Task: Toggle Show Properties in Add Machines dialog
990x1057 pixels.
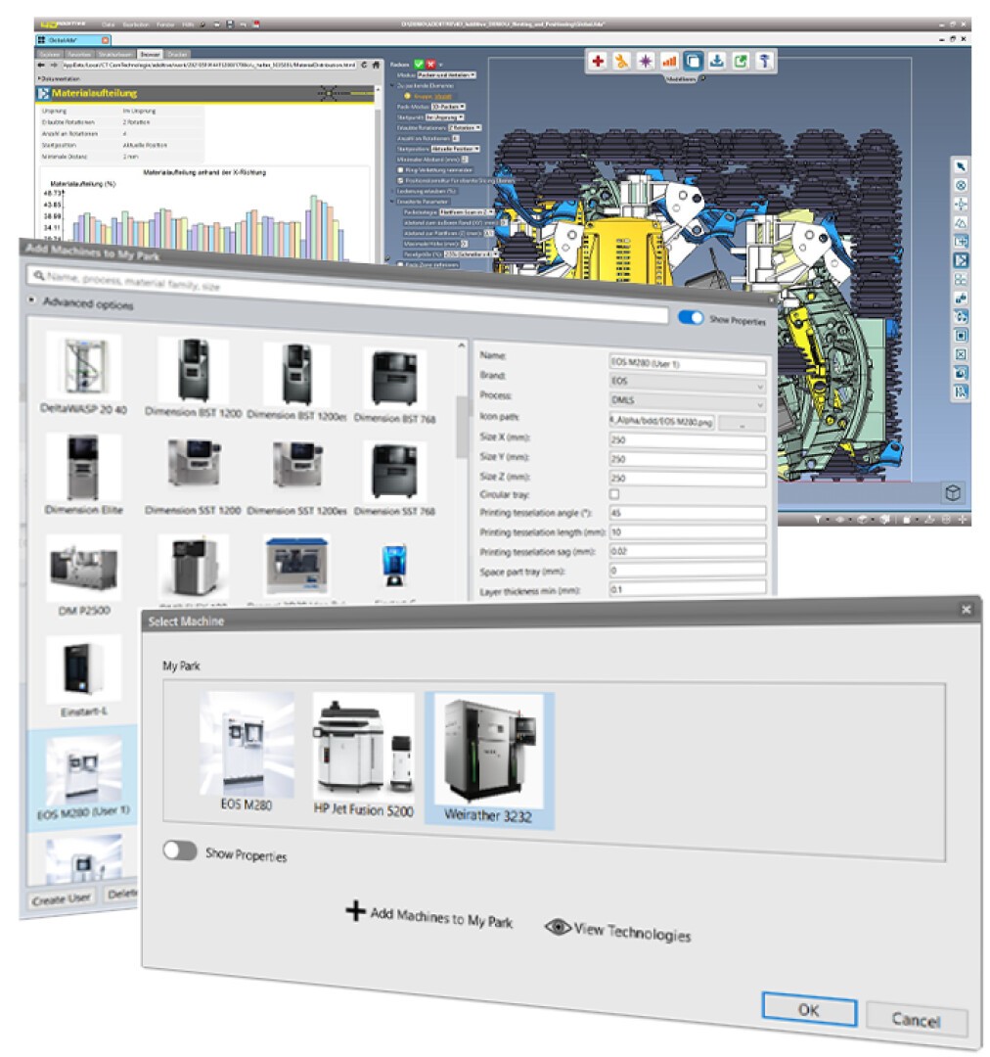Action: click(x=690, y=317)
